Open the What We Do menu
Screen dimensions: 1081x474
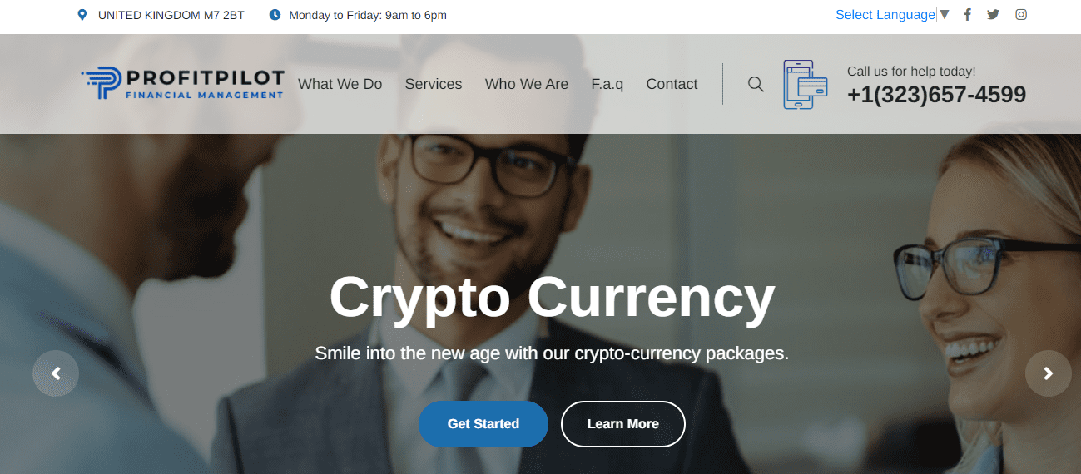click(x=340, y=84)
